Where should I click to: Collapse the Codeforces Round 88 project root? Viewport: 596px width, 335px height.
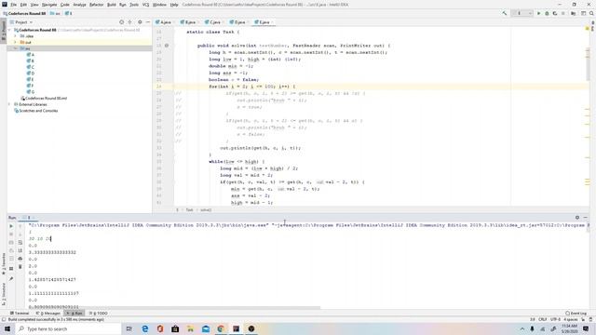(10, 30)
